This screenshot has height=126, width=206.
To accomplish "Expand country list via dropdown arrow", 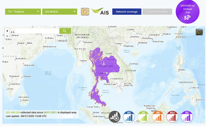I will coord(38,12).
